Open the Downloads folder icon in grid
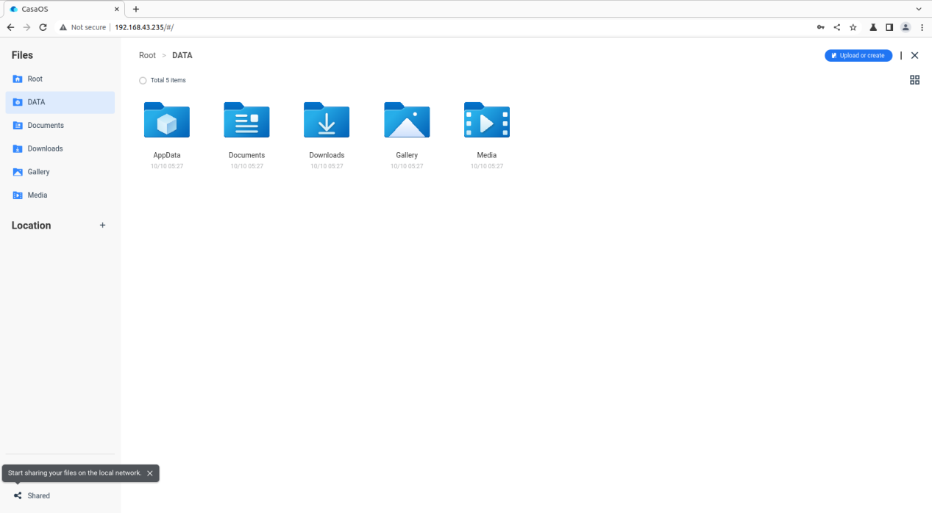 [x=327, y=120]
